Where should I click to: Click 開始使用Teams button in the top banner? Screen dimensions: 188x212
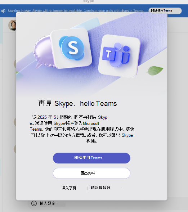click(x=165, y=11)
